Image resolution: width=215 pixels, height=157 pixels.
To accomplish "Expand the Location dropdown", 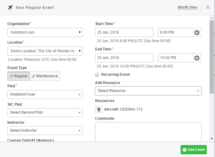I will tap(45, 51).
